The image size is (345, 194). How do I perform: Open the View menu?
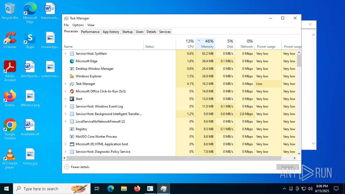pyautogui.click(x=91, y=25)
